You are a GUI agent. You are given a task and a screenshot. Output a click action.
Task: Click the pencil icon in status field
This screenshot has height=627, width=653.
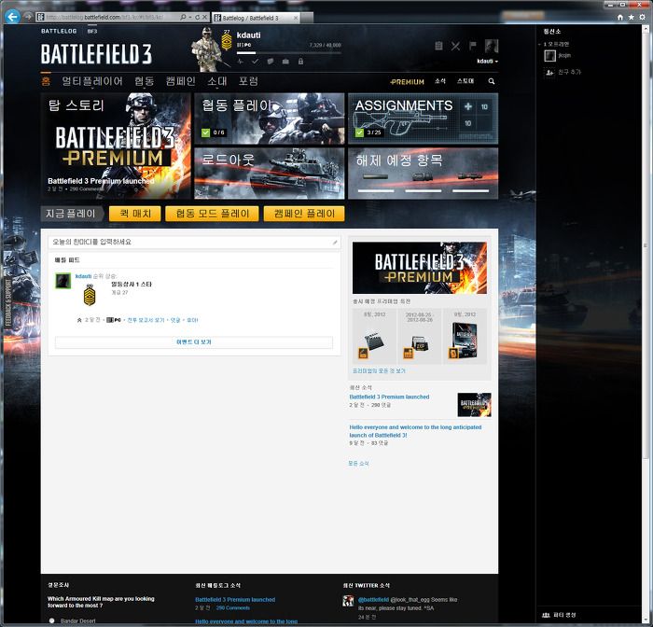(334, 242)
